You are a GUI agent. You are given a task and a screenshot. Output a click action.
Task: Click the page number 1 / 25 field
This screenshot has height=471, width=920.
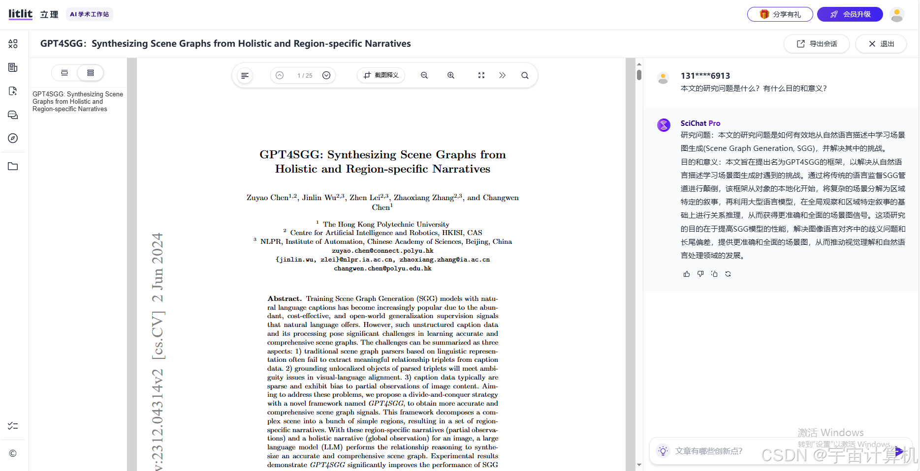coord(305,75)
